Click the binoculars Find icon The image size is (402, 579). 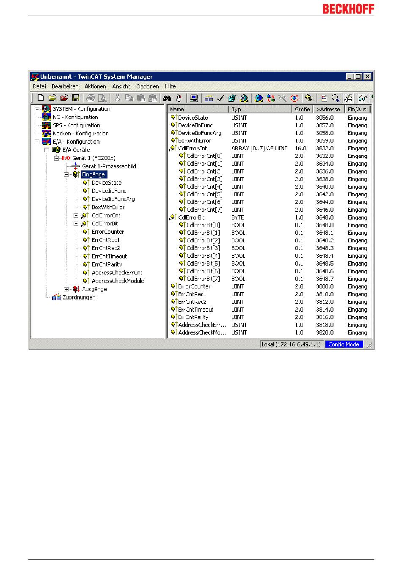click(167, 98)
